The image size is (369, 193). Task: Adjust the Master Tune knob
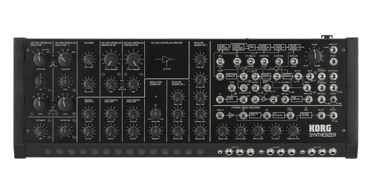point(65,130)
